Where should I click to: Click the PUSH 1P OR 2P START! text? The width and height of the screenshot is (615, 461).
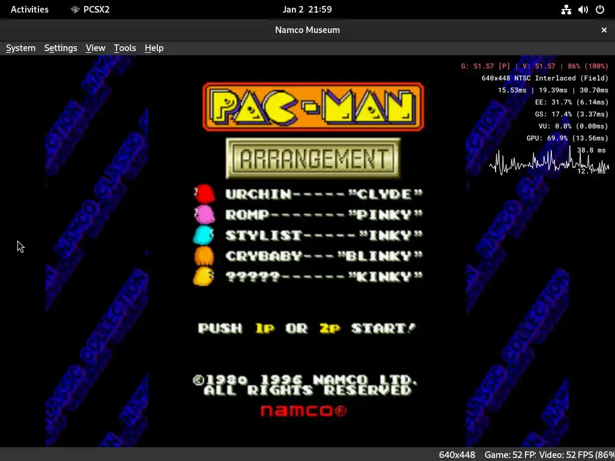[x=307, y=328]
